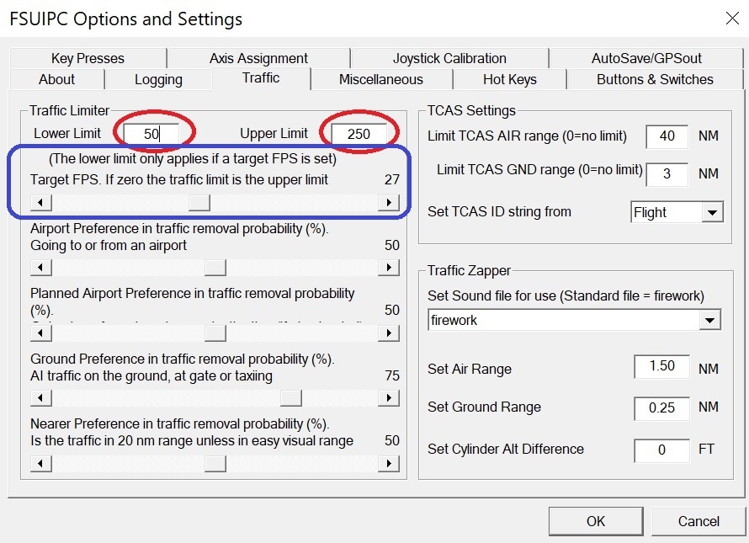The image size is (749, 543).
Task: Click the Ground Preference value 75
Action: pos(391,375)
